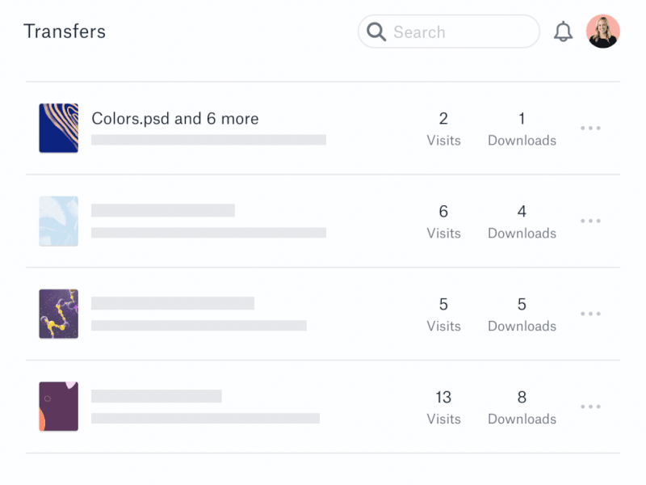The width and height of the screenshot is (646, 485).
Task: Click the Colors.psd transfer thumbnail
Action: click(x=58, y=128)
